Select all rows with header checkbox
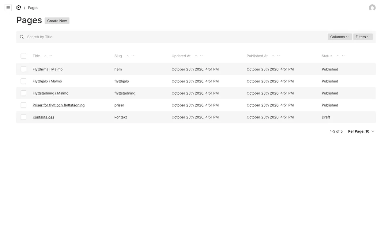Viewport: 392px width, 245px height. click(x=24, y=56)
